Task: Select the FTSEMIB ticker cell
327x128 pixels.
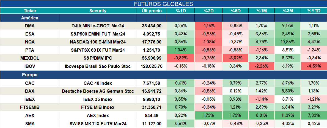Action: tap(30, 107)
